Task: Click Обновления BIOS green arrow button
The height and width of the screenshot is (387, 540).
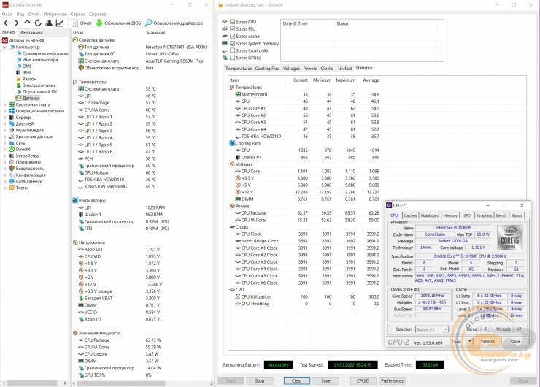Action: click(x=118, y=23)
